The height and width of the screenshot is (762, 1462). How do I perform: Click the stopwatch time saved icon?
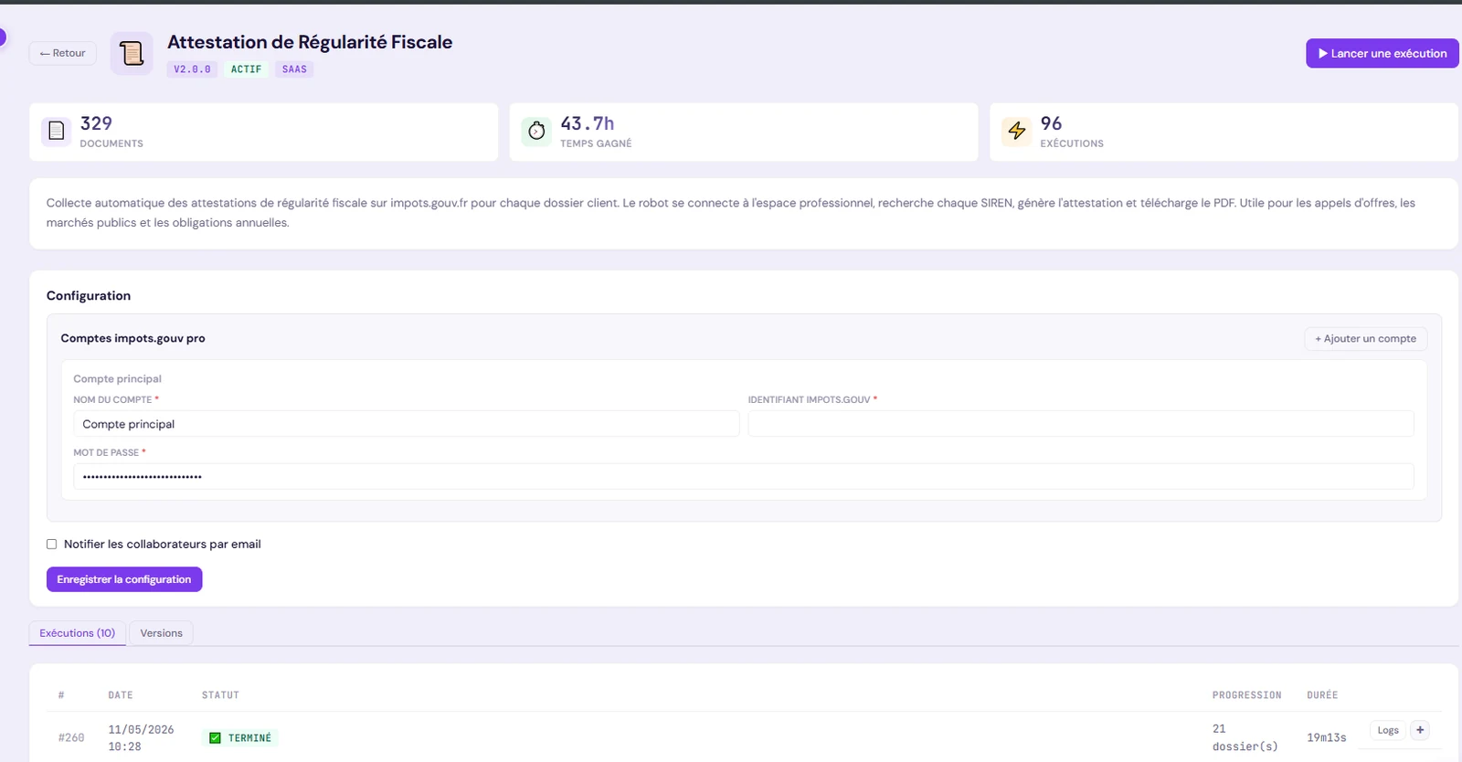pyautogui.click(x=536, y=132)
